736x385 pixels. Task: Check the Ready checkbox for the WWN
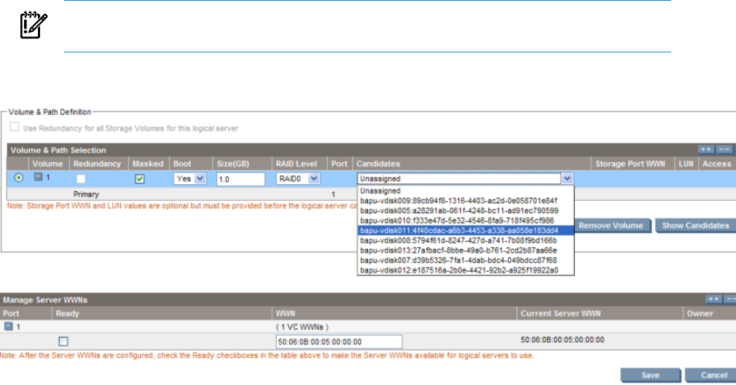(x=64, y=341)
